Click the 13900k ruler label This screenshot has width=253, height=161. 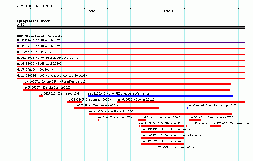click(x=169, y=11)
